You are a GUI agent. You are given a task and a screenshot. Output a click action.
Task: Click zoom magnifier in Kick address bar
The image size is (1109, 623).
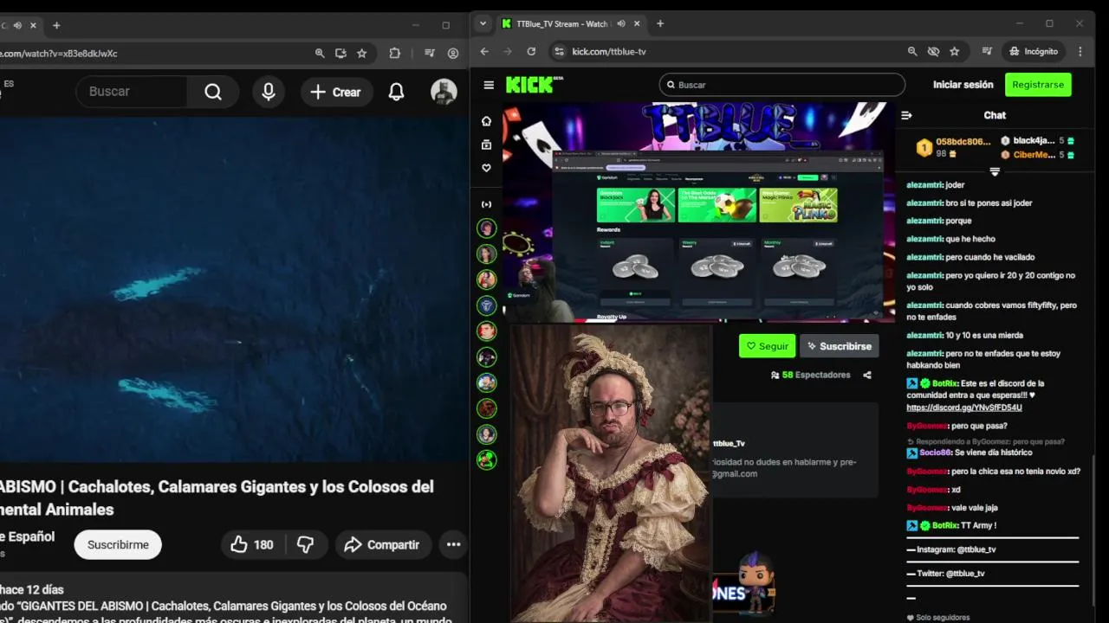tap(912, 51)
